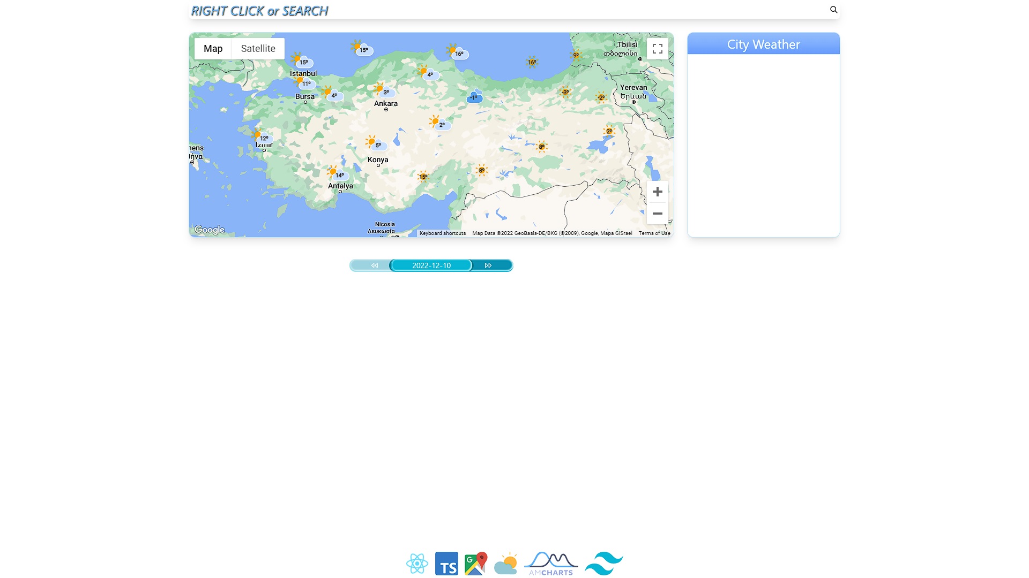Zoom in with the plus button

(658, 192)
